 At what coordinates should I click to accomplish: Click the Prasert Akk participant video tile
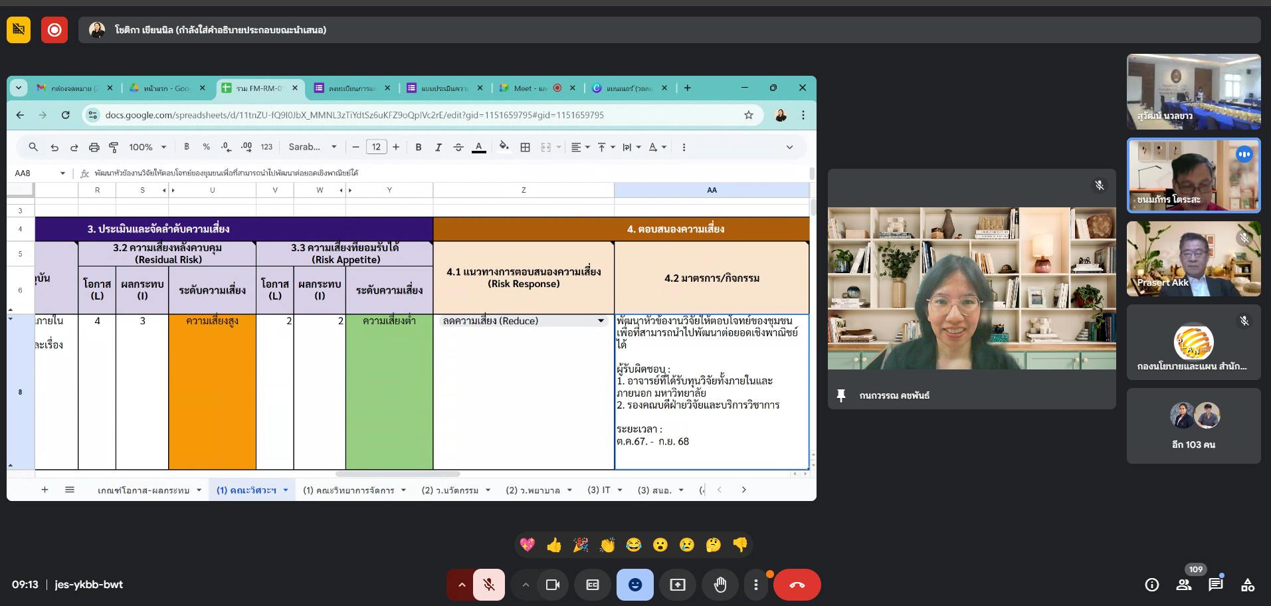pos(1193,258)
